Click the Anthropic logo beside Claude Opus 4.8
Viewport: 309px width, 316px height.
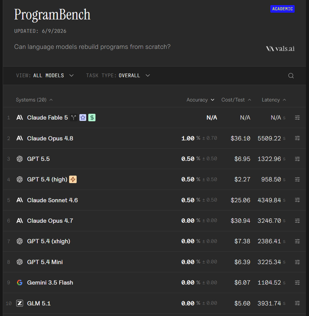pyautogui.click(x=20, y=138)
